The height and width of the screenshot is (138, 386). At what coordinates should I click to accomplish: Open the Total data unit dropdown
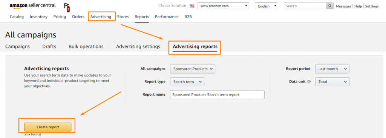tap(332, 82)
